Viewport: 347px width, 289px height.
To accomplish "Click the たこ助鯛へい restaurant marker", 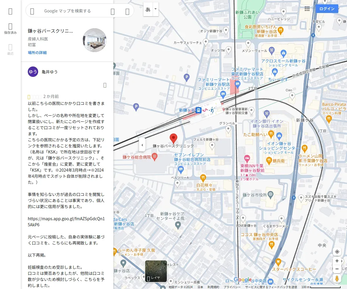I will point(271,134).
